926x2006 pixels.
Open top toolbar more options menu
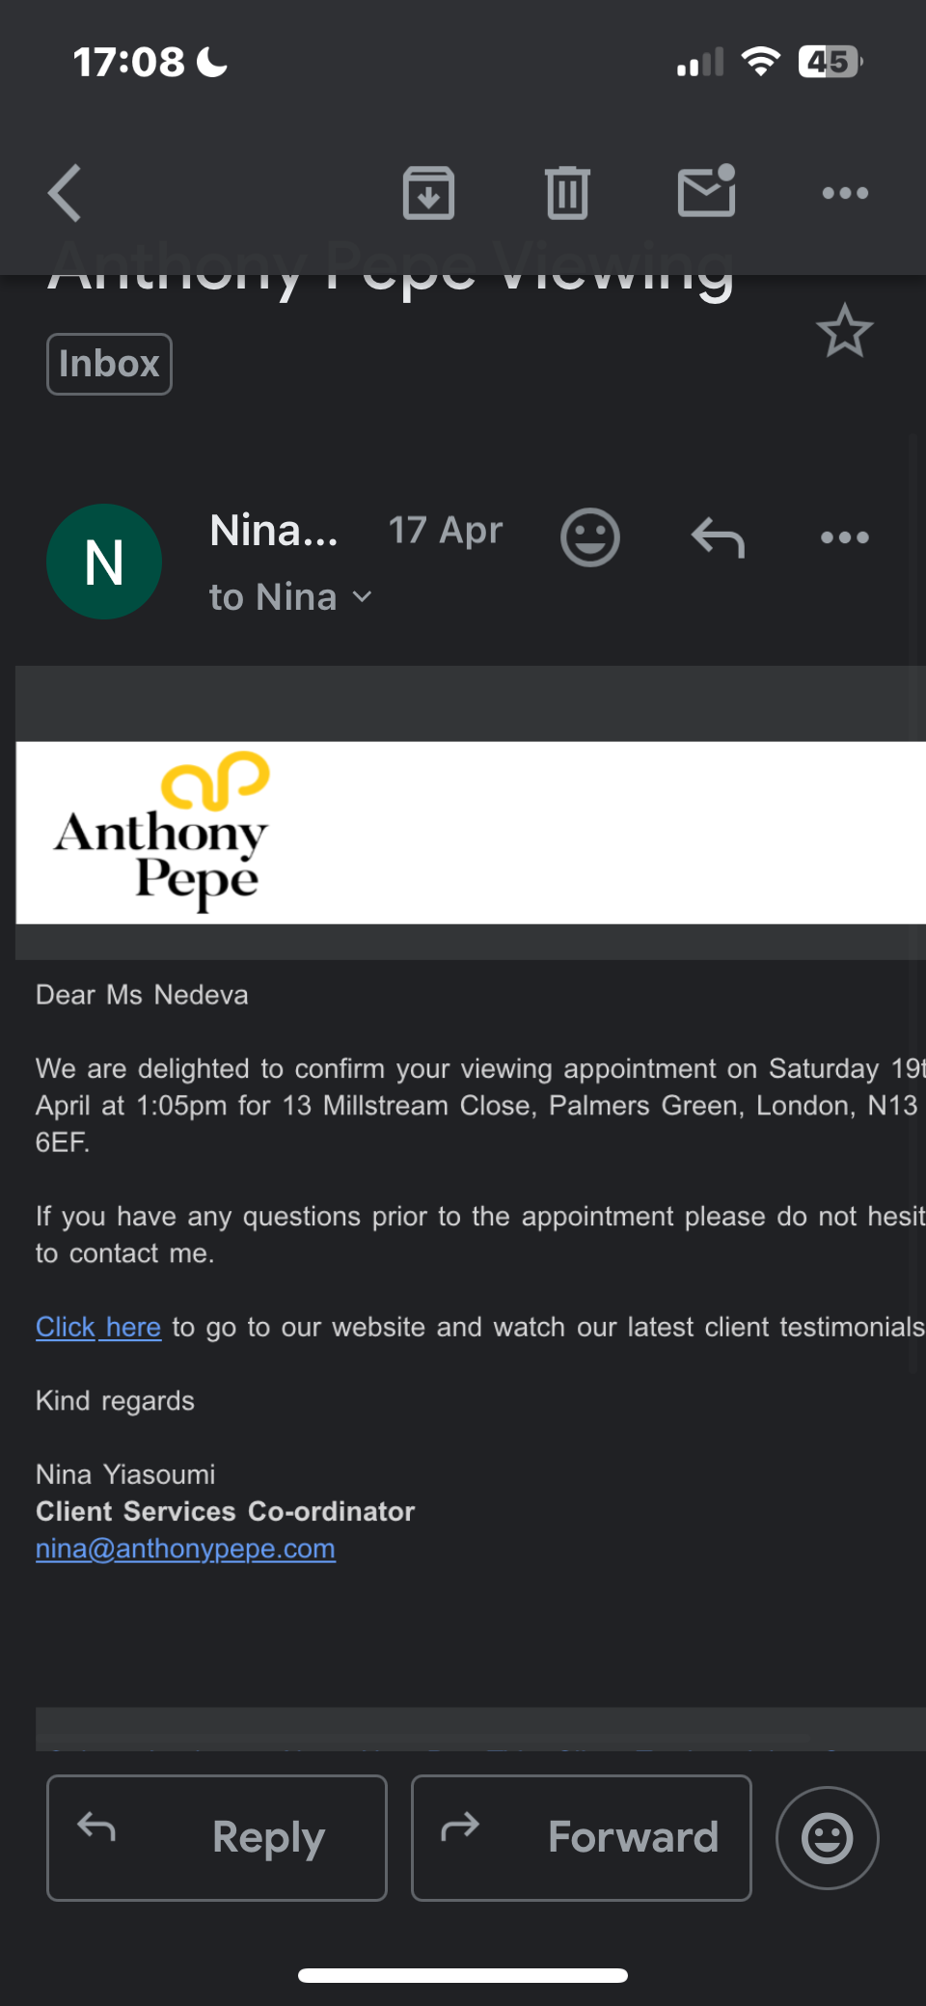[845, 193]
